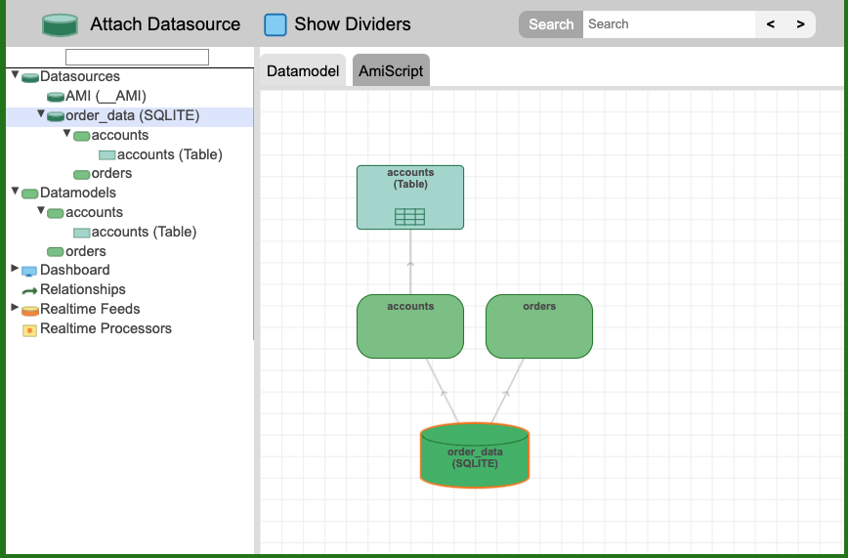Switch to the AmiScript tab
The image size is (848, 558).
click(x=391, y=71)
